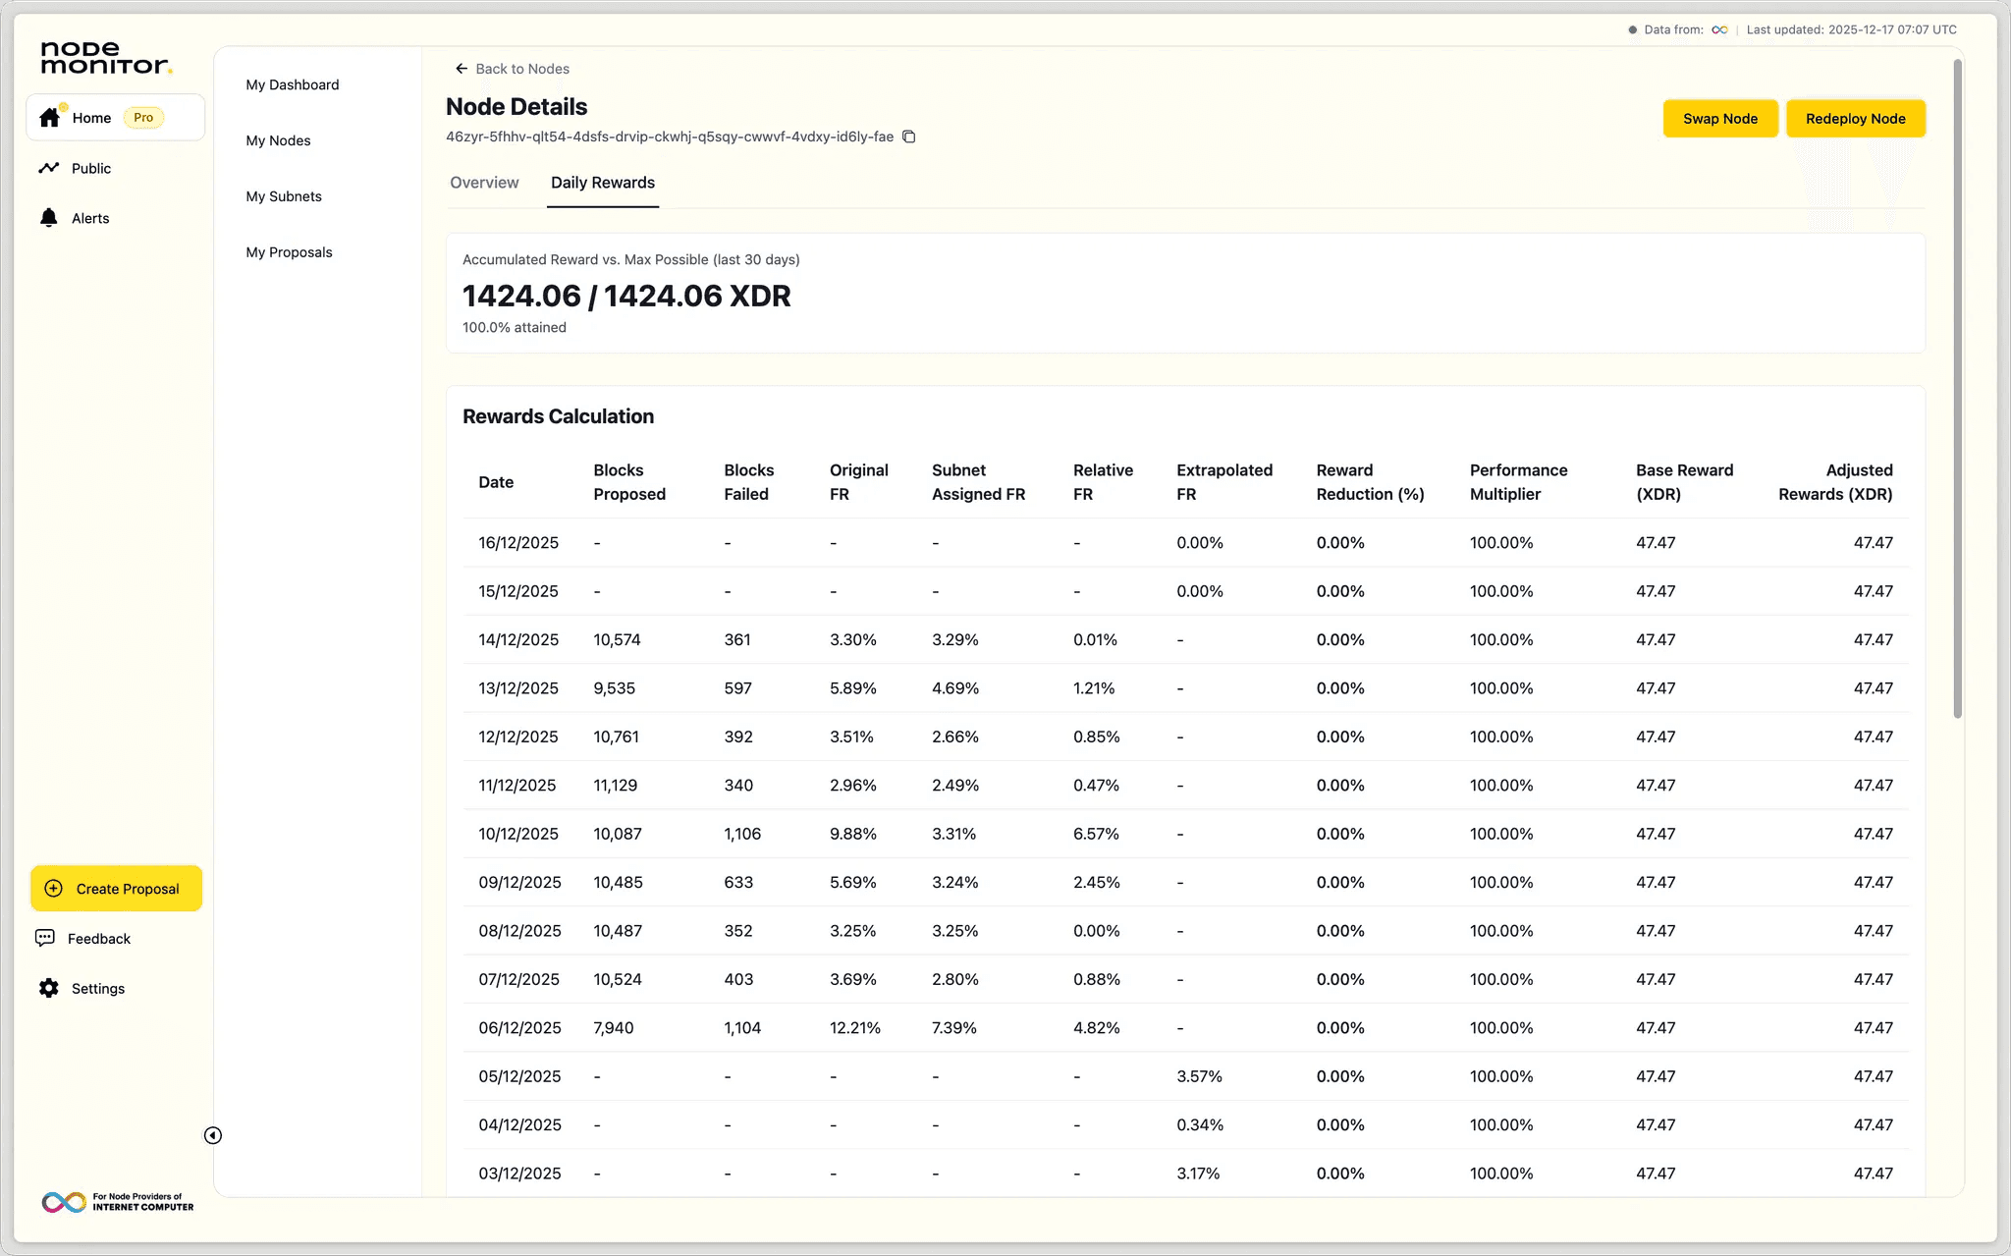Click the Create Proposal button

click(x=116, y=889)
